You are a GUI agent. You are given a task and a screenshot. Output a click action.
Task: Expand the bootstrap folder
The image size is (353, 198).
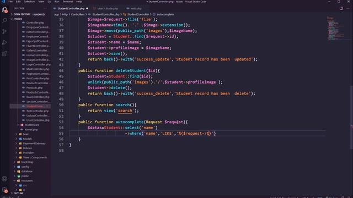[15, 162]
